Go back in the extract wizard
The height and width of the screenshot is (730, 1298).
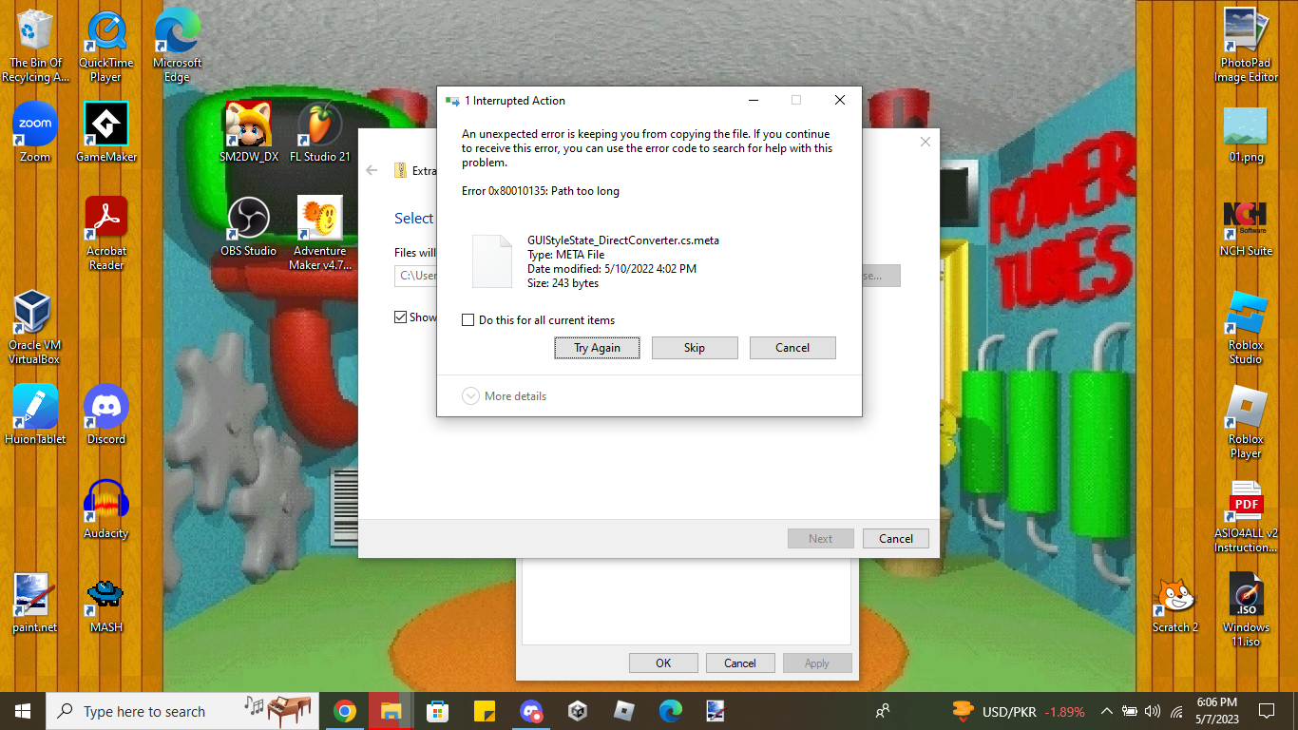tap(372, 171)
